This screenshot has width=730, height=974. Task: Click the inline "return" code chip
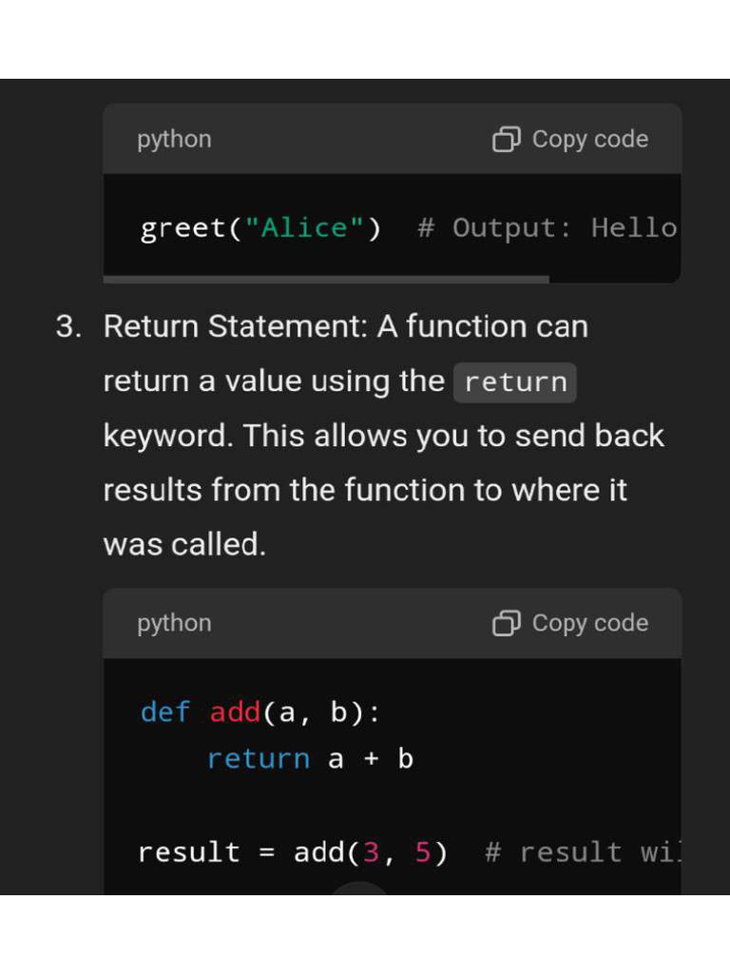[515, 382]
